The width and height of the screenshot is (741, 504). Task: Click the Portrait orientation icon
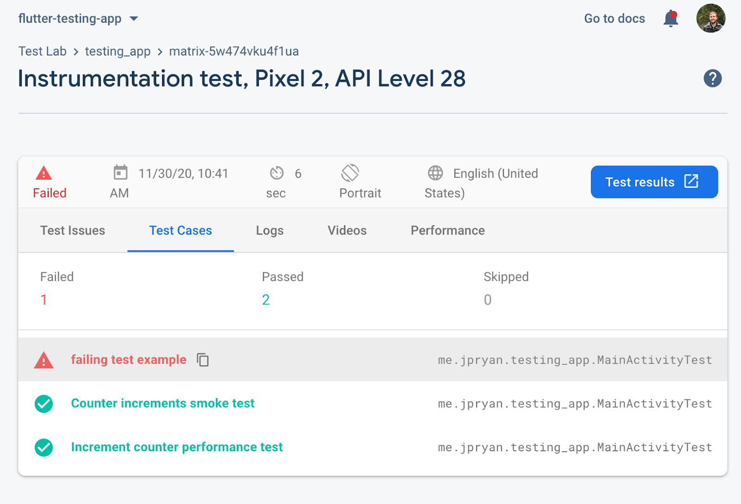pos(351,173)
